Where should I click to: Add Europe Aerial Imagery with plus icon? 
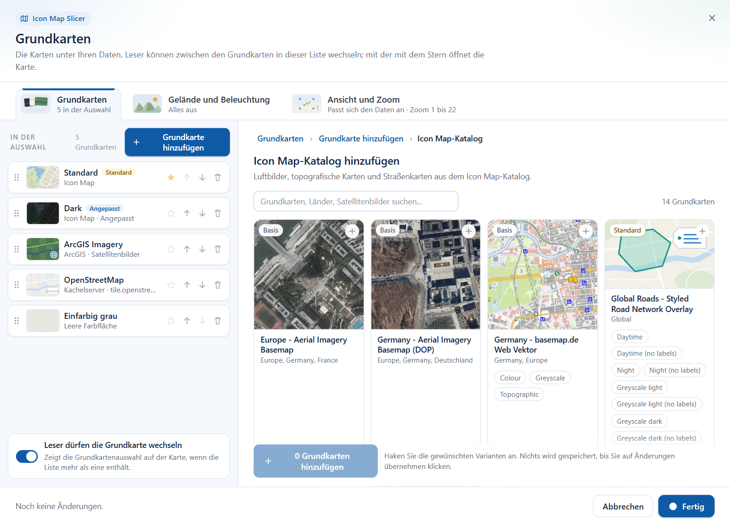(x=352, y=231)
